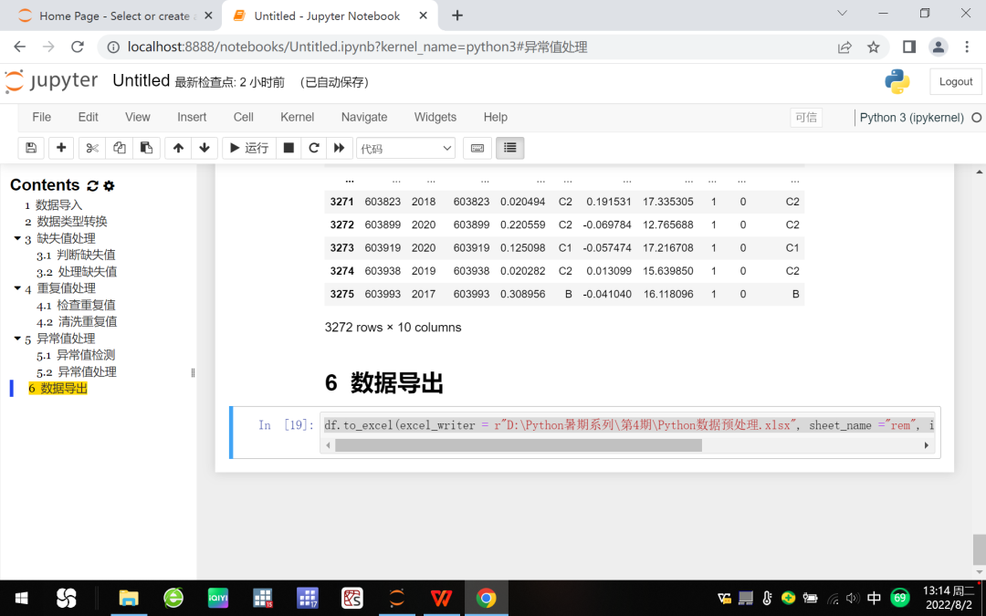Open Chrome profile icon
The height and width of the screenshot is (616, 986).
[x=939, y=47]
